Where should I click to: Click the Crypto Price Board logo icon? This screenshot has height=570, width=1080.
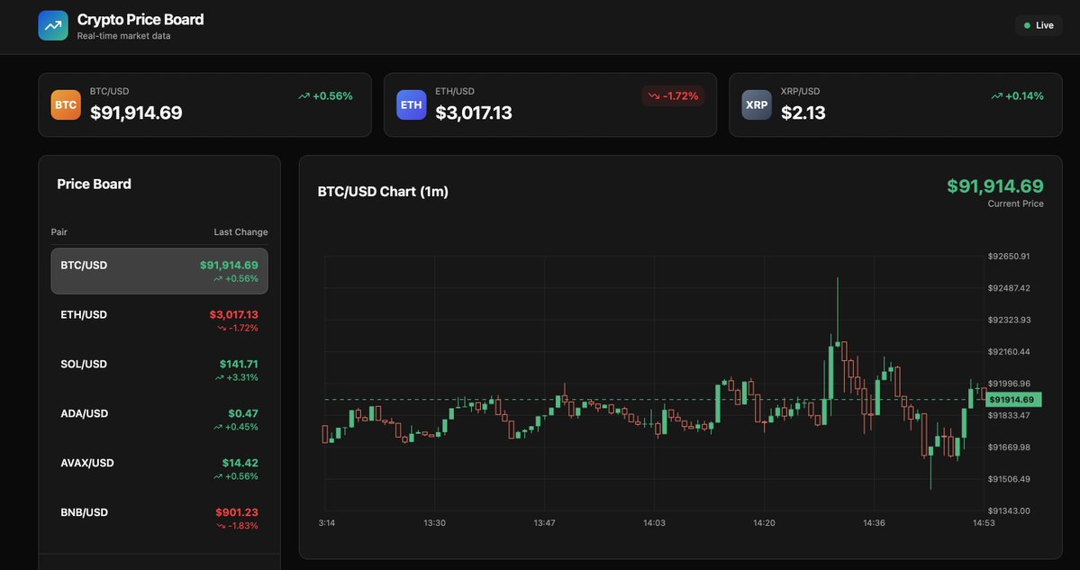click(52, 23)
